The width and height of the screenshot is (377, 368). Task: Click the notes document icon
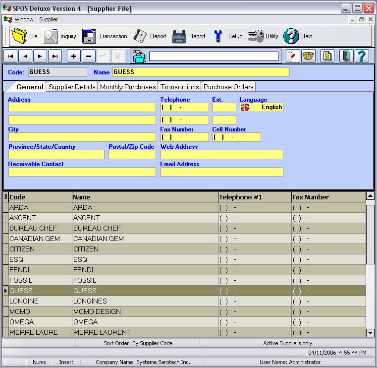coord(327,57)
